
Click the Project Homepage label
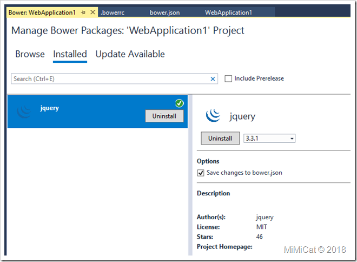point(224,247)
